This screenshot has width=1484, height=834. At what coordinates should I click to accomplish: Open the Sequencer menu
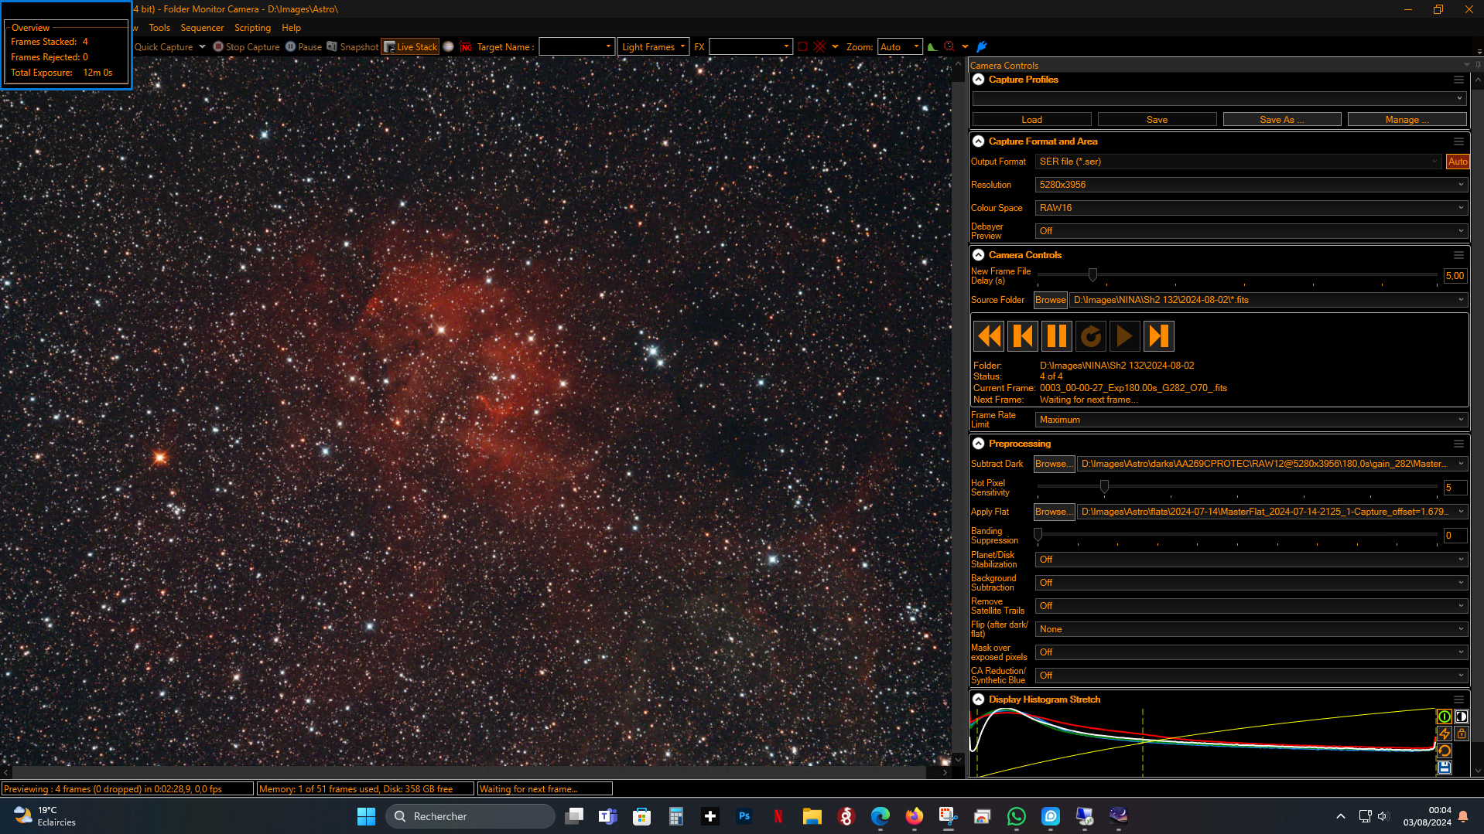[x=202, y=28]
